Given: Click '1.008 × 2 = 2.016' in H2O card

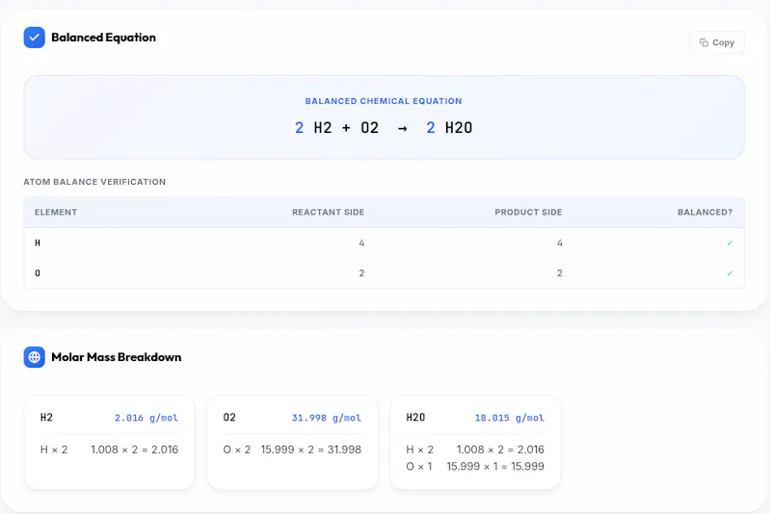Looking at the screenshot, I should 500,450.
